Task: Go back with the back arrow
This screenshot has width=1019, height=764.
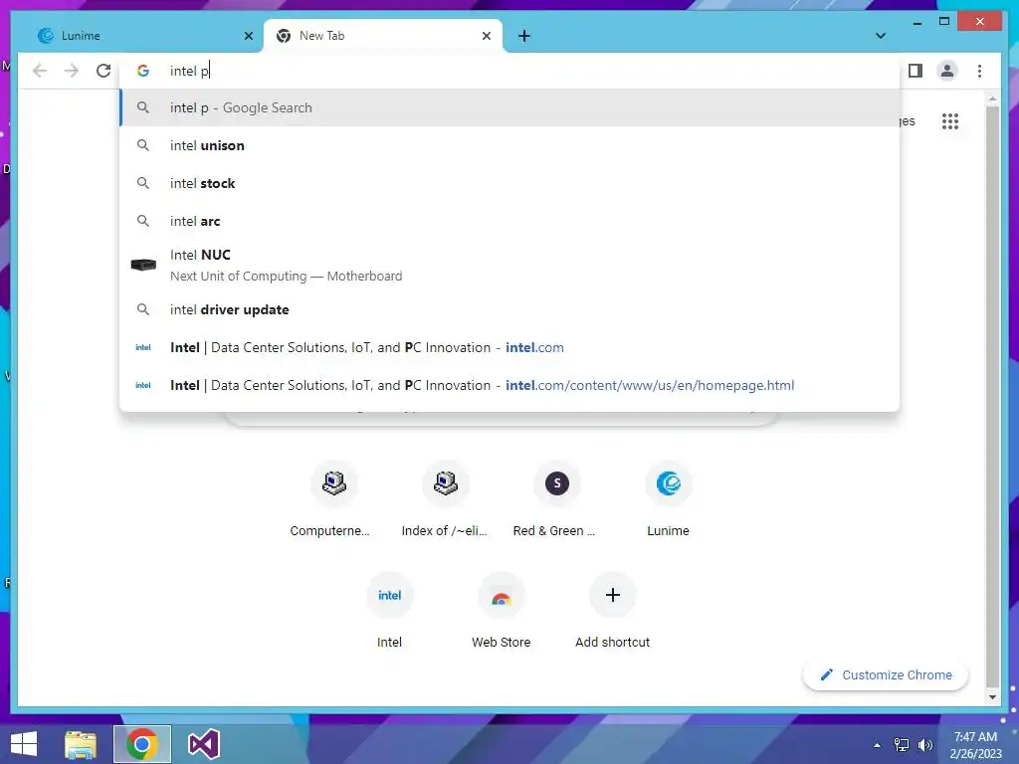Action: pos(40,71)
